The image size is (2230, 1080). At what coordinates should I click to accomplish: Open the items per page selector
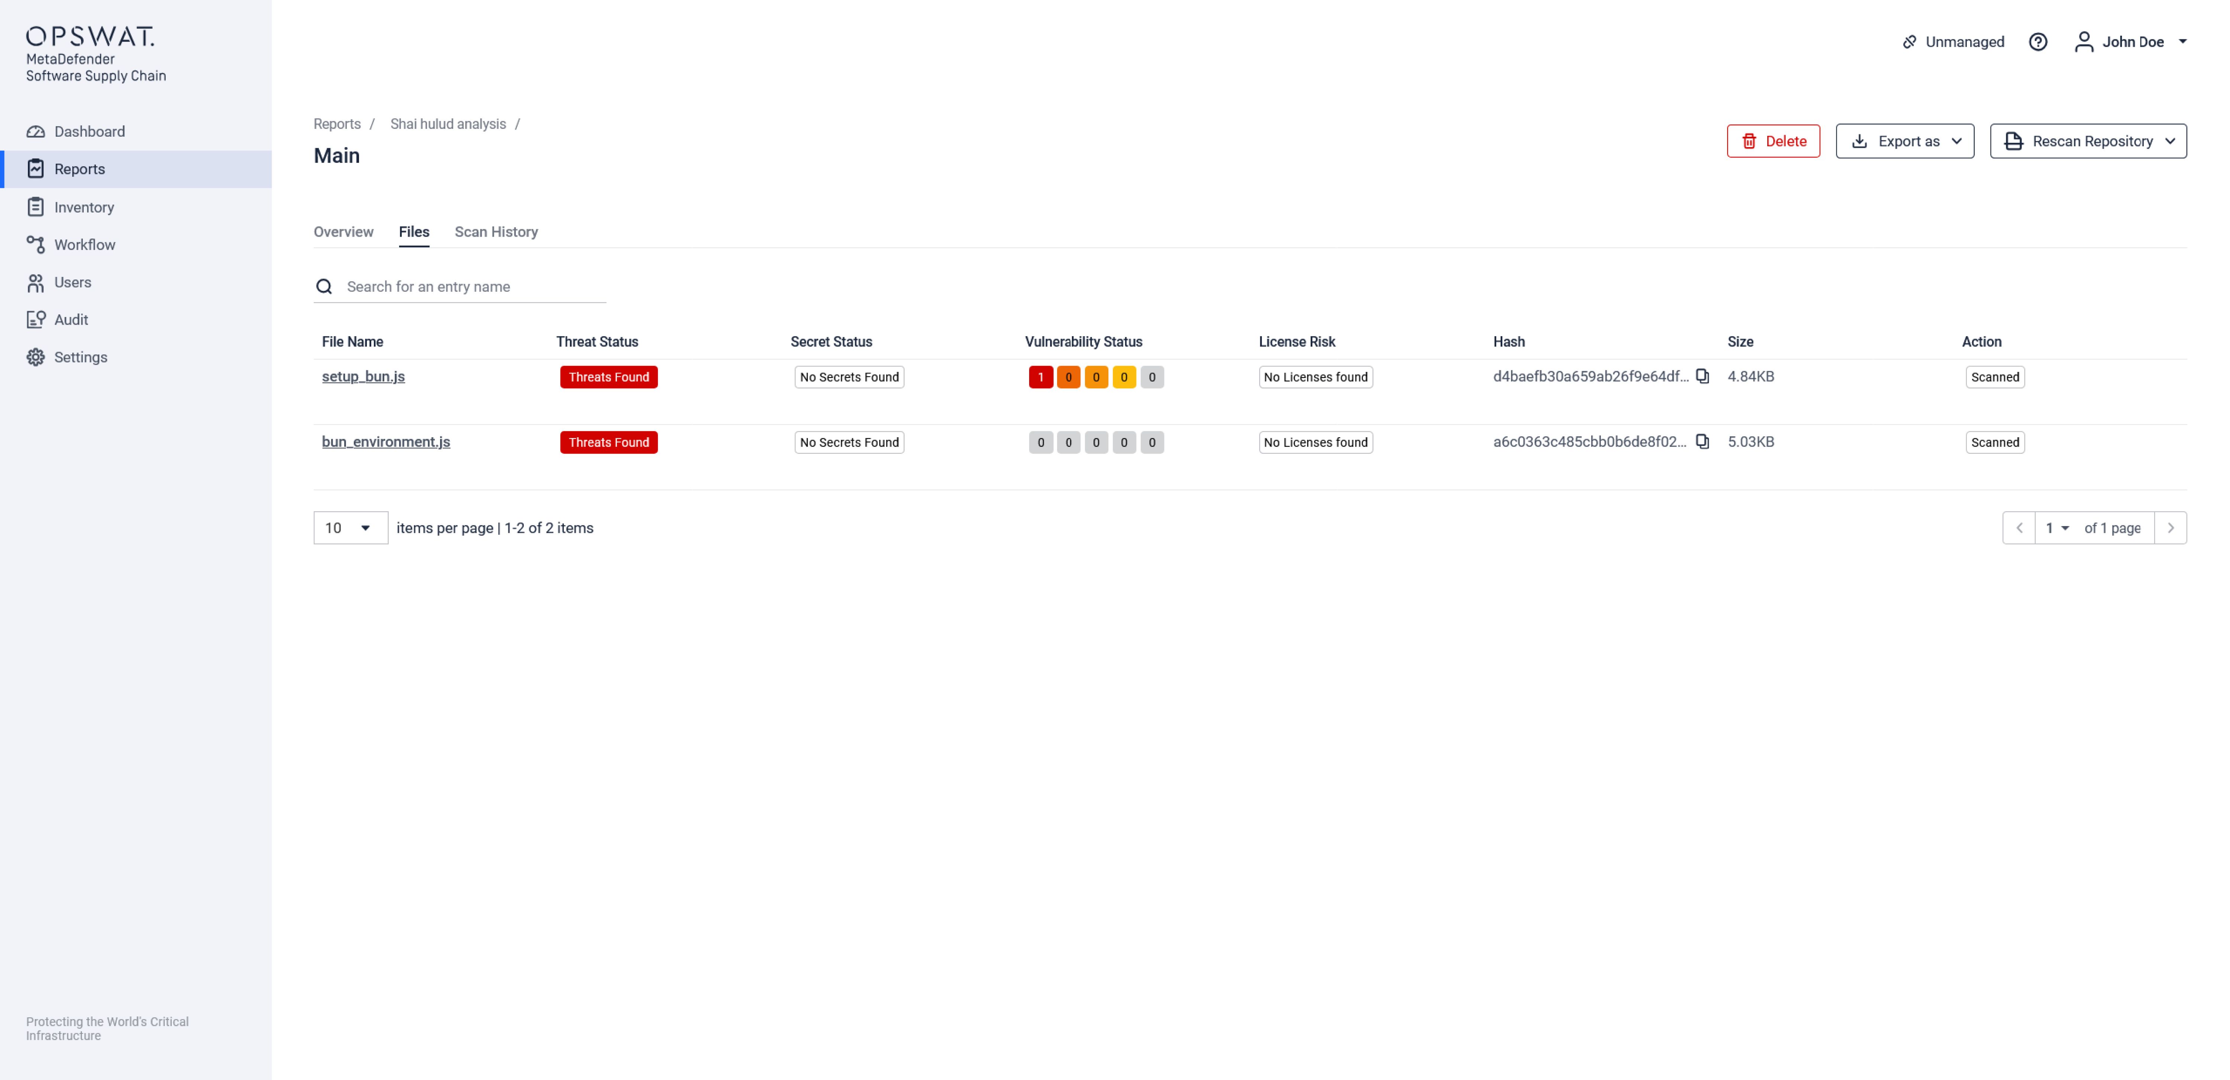[350, 528]
